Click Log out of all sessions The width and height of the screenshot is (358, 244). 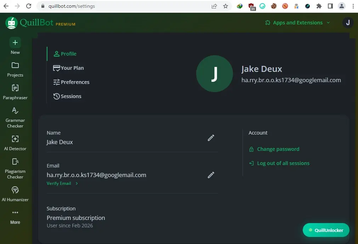[x=279, y=163]
